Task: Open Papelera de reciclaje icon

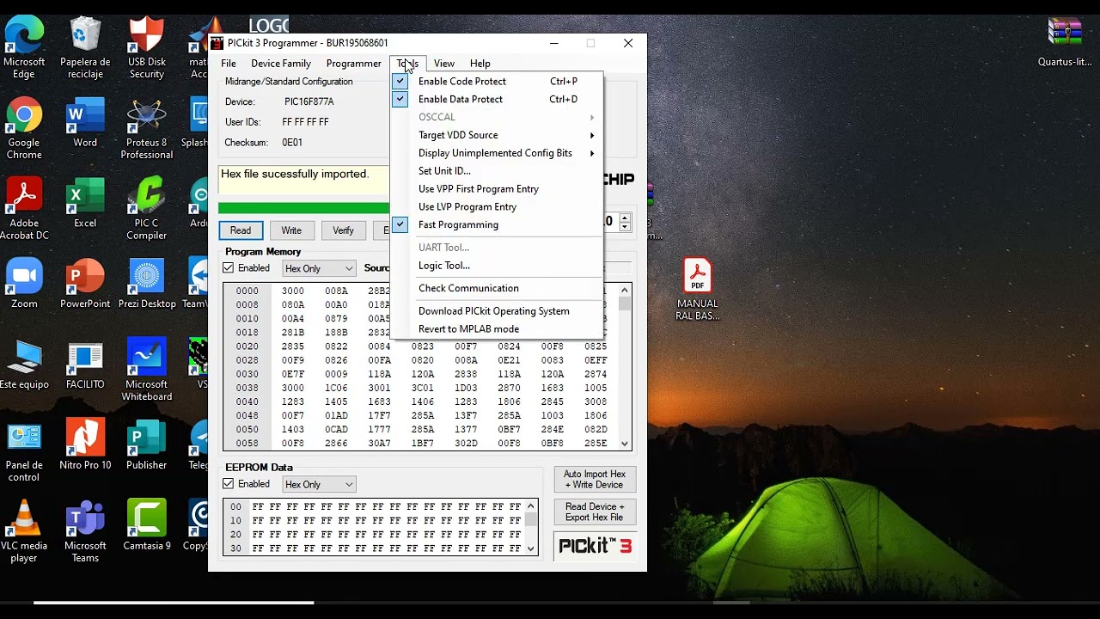Action: pyautogui.click(x=85, y=48)
